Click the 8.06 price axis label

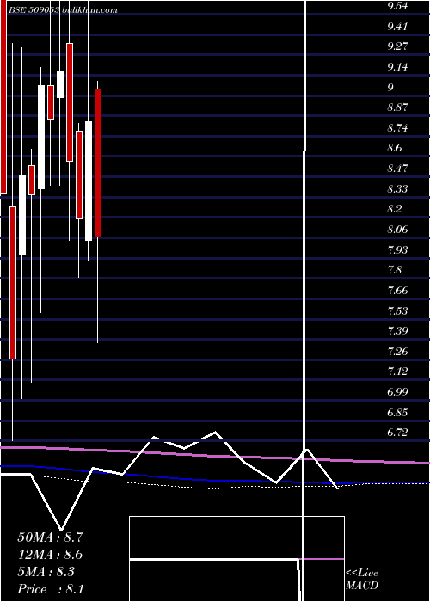[x=397, y=230]
